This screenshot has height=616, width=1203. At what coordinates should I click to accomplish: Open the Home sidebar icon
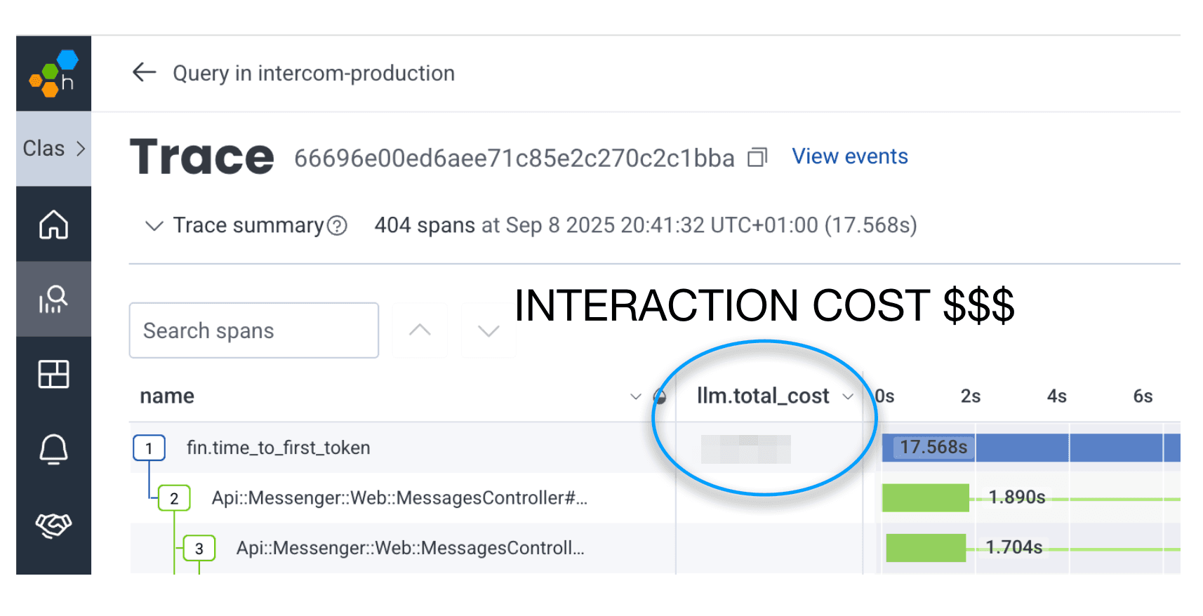click(53, 225)
